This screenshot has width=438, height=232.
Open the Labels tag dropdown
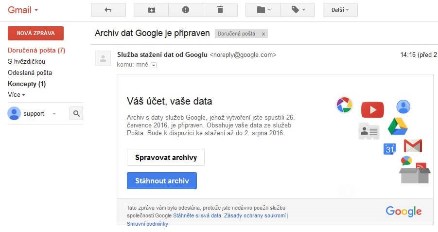(298, 10)
